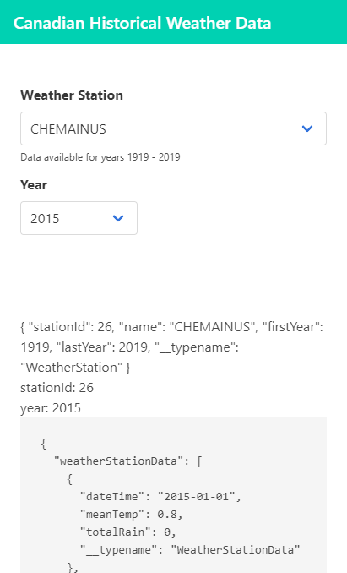Open the 2015 year select box
Viewport: 347px width, 573px height.
[79, 218]
